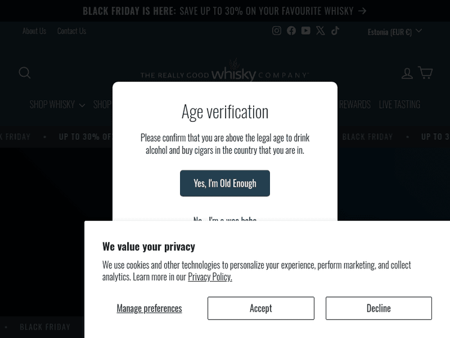Open the Rewards menu item

point(355,104)
